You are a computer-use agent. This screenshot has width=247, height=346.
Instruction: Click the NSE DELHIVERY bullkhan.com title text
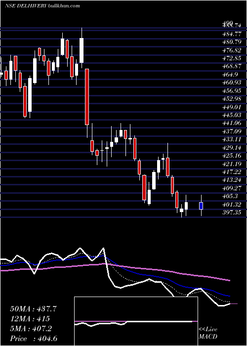click(42, 5)
